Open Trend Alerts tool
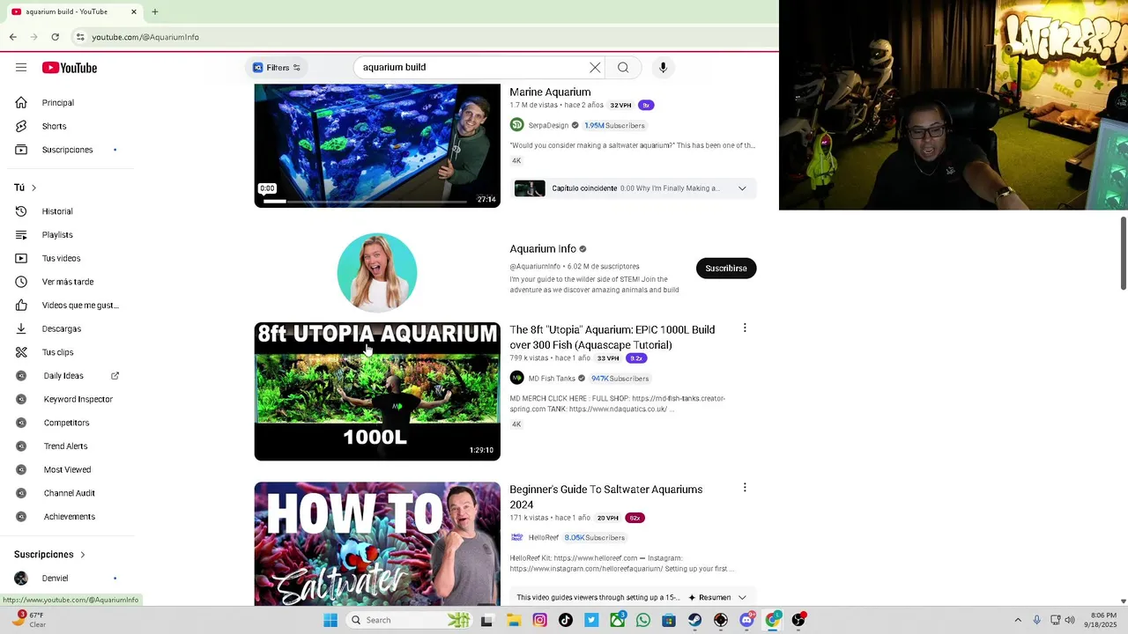Screen dimensions: 1128x634 point(67,446)
